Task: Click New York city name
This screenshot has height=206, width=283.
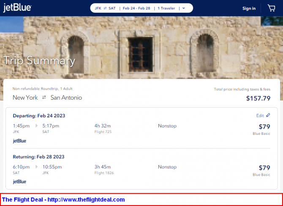Action: click(x=25, y=98)
